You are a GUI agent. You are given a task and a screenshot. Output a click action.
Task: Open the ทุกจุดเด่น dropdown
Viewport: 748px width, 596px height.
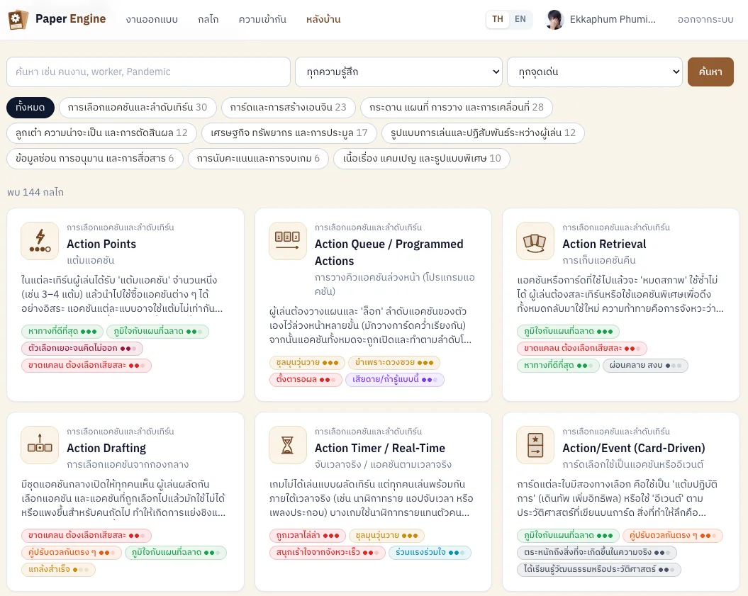[x=595, y=72]
